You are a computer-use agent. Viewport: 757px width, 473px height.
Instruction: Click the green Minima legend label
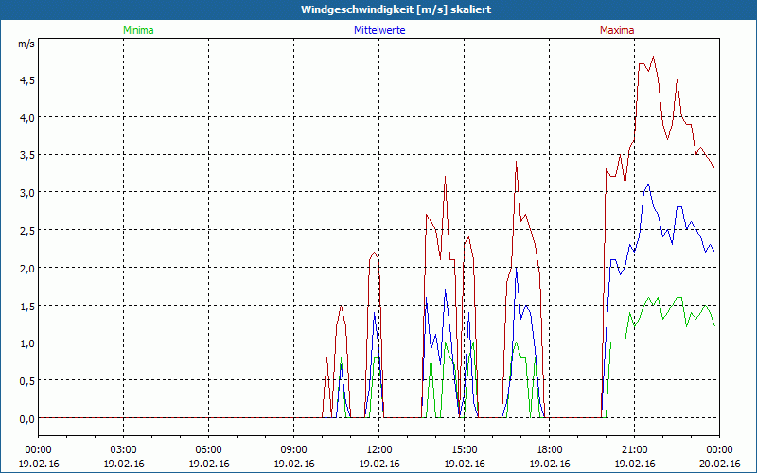point(138,30)
